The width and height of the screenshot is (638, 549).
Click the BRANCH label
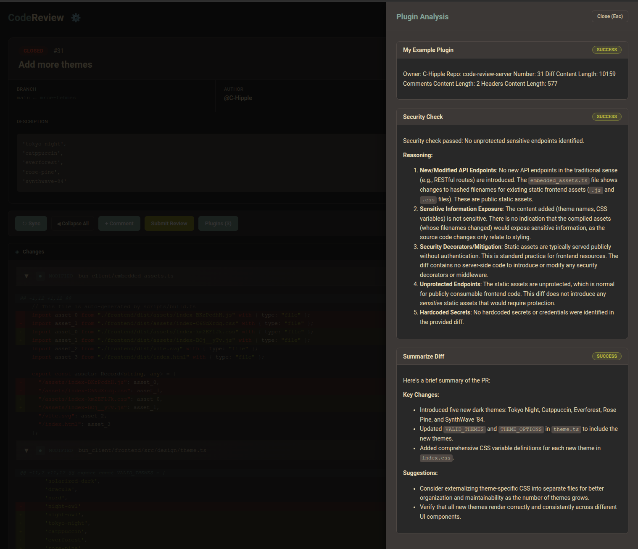26,89
